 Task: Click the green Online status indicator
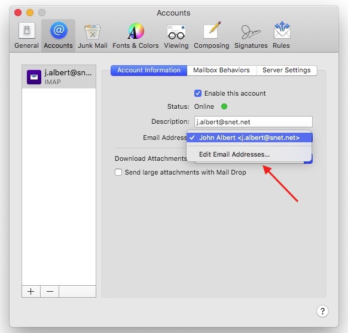pos(224,106)
